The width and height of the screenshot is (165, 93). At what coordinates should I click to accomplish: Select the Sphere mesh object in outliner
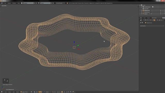(x=146, y=14)
